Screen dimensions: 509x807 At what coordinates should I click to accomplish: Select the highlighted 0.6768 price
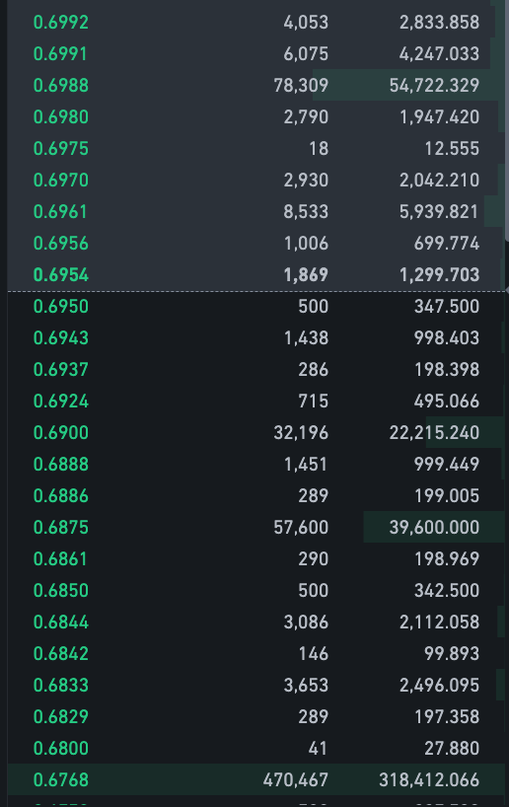tap(61, 779)
